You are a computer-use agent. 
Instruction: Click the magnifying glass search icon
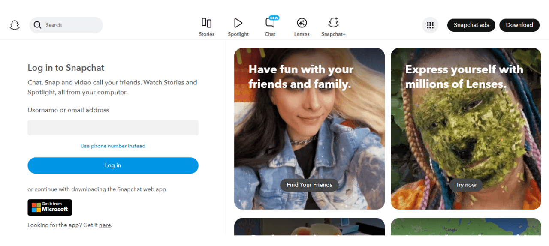coord(38,25)
